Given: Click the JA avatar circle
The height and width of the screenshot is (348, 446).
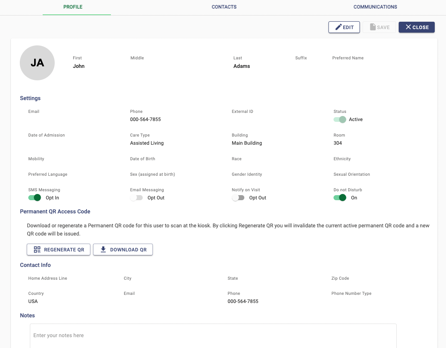Looking at the screenshot, I should click(x=37, y=62).
